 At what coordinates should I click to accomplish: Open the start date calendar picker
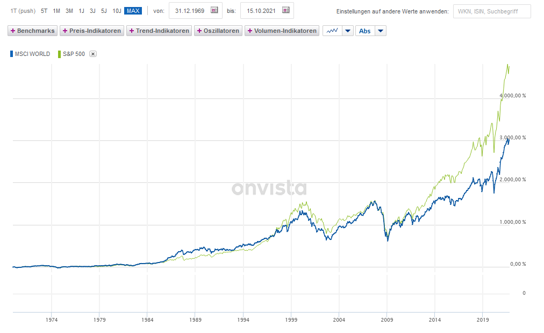coord(214,10)
